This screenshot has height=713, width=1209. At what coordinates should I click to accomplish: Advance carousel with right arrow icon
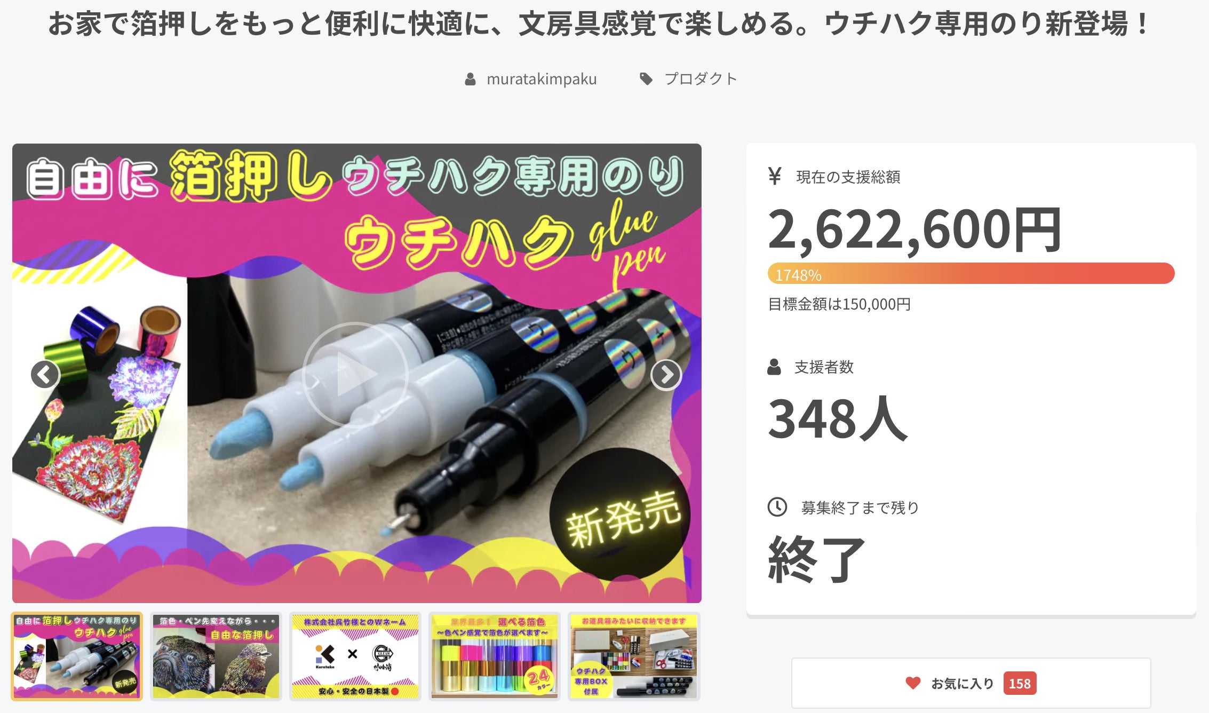(x=666, y=375)
